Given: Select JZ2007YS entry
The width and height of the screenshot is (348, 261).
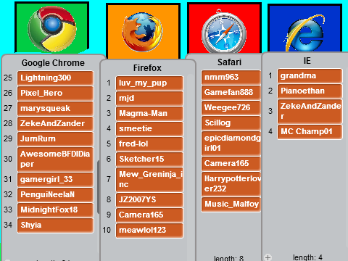Looking at the screenshot, I should click(x=150, y=200).
